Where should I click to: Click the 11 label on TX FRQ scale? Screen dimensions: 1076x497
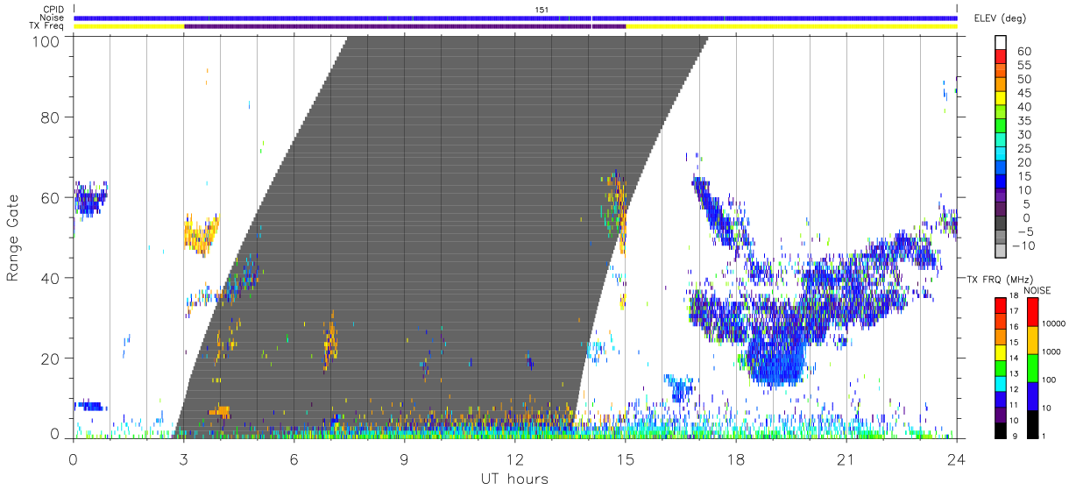point(1013,405)
